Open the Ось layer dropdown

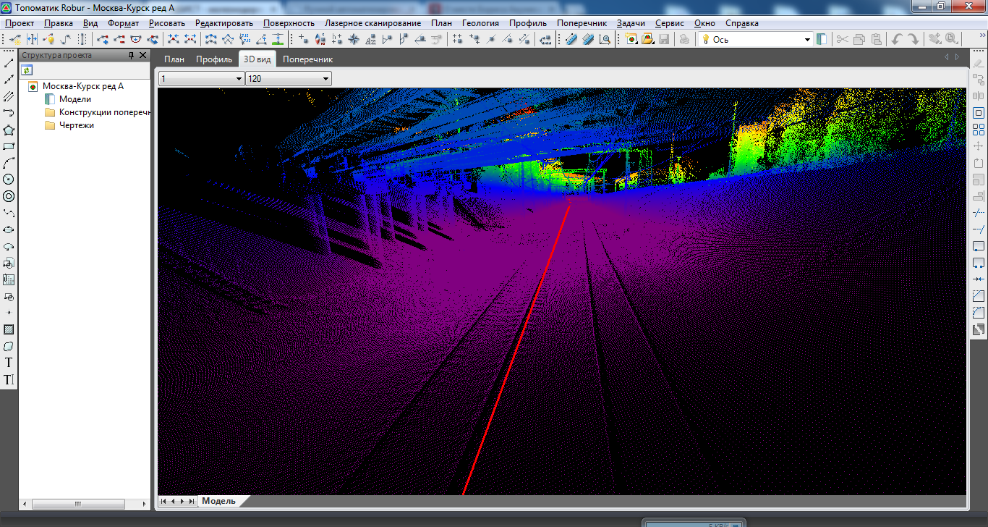808,40
